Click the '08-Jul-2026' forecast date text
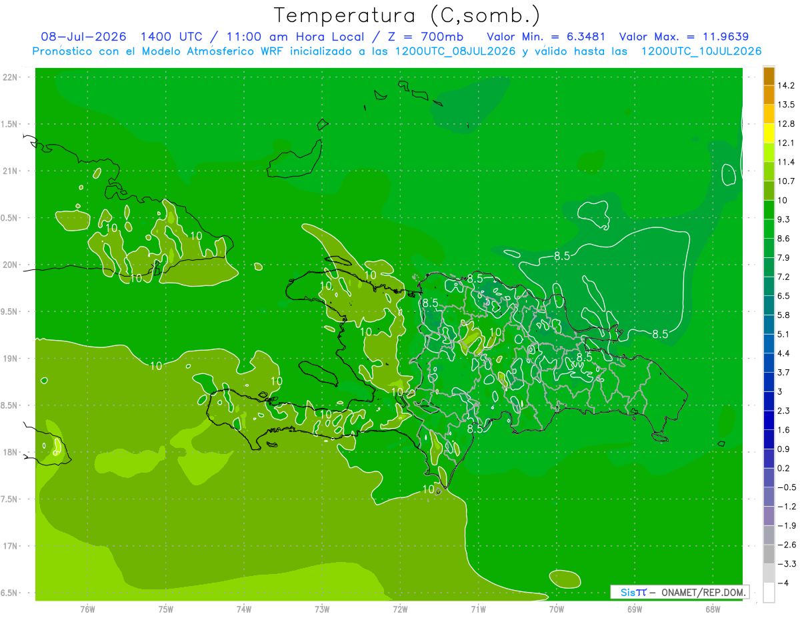The image size is (800, 618). tap(83, 37)
